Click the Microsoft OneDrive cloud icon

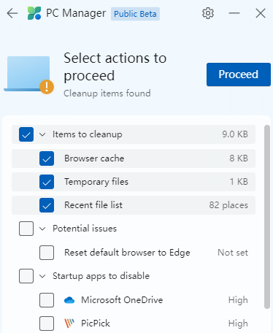[x=69, y=300]
